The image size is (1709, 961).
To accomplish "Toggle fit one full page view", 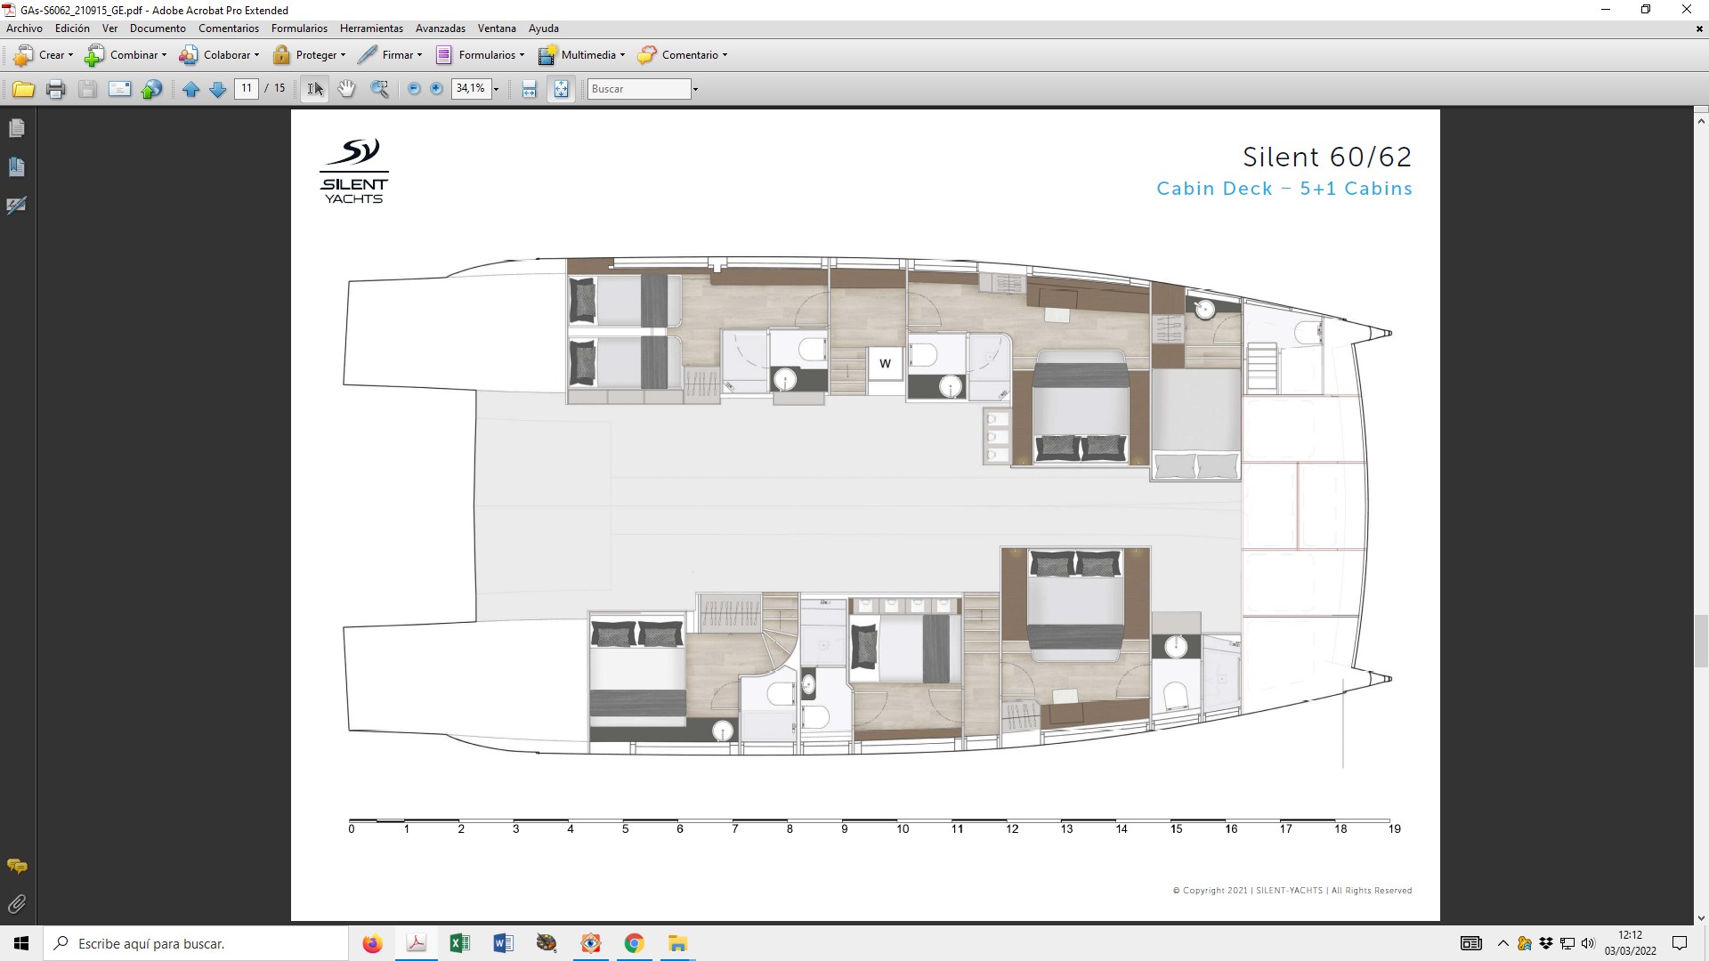I will coord(561,89).
